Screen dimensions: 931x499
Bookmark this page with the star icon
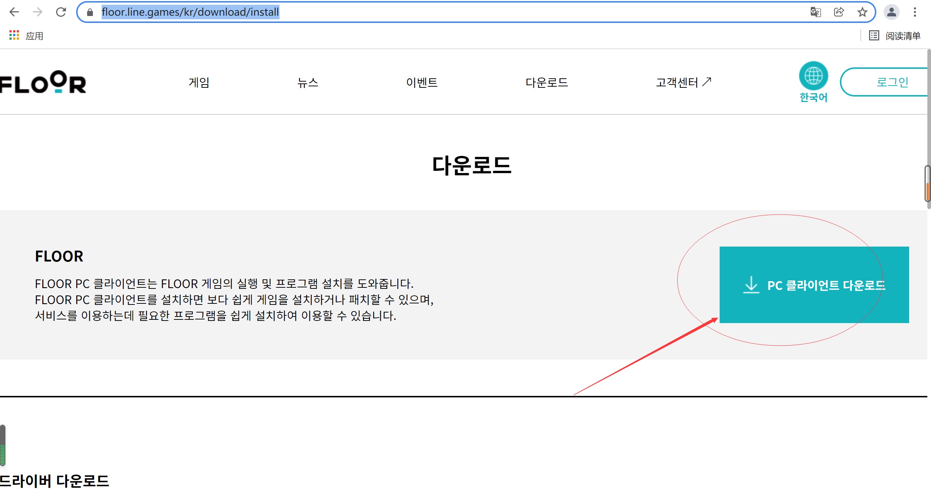coord(862,12)
